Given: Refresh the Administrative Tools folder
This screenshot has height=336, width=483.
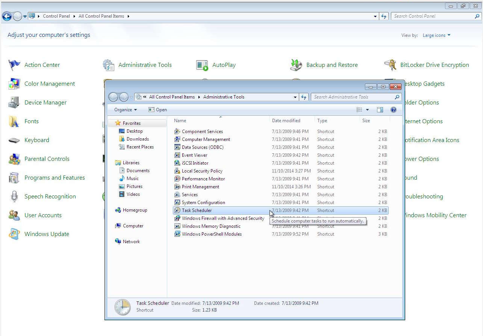Looking at the screenshot, I should point(304,97).
